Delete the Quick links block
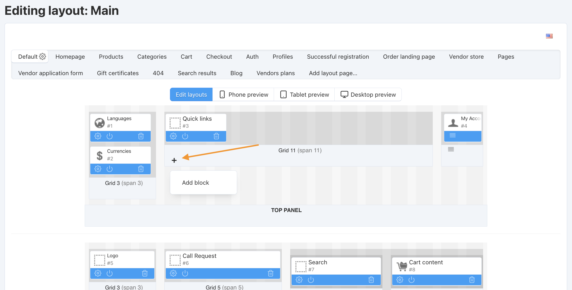Viewport: 572px width, 290px height. pyautogui.click(x=216, y=136)
